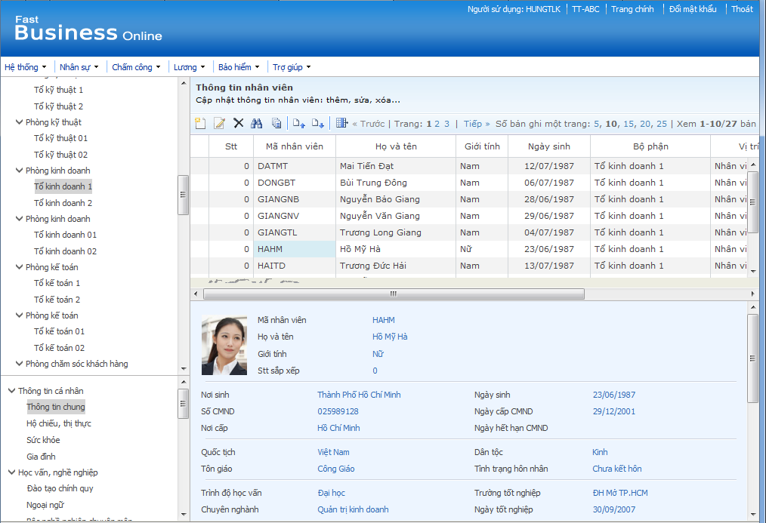This screenshot has height=523, width=766.
Task: Open the Bảo hiểm menu
Action: (236, 66)
